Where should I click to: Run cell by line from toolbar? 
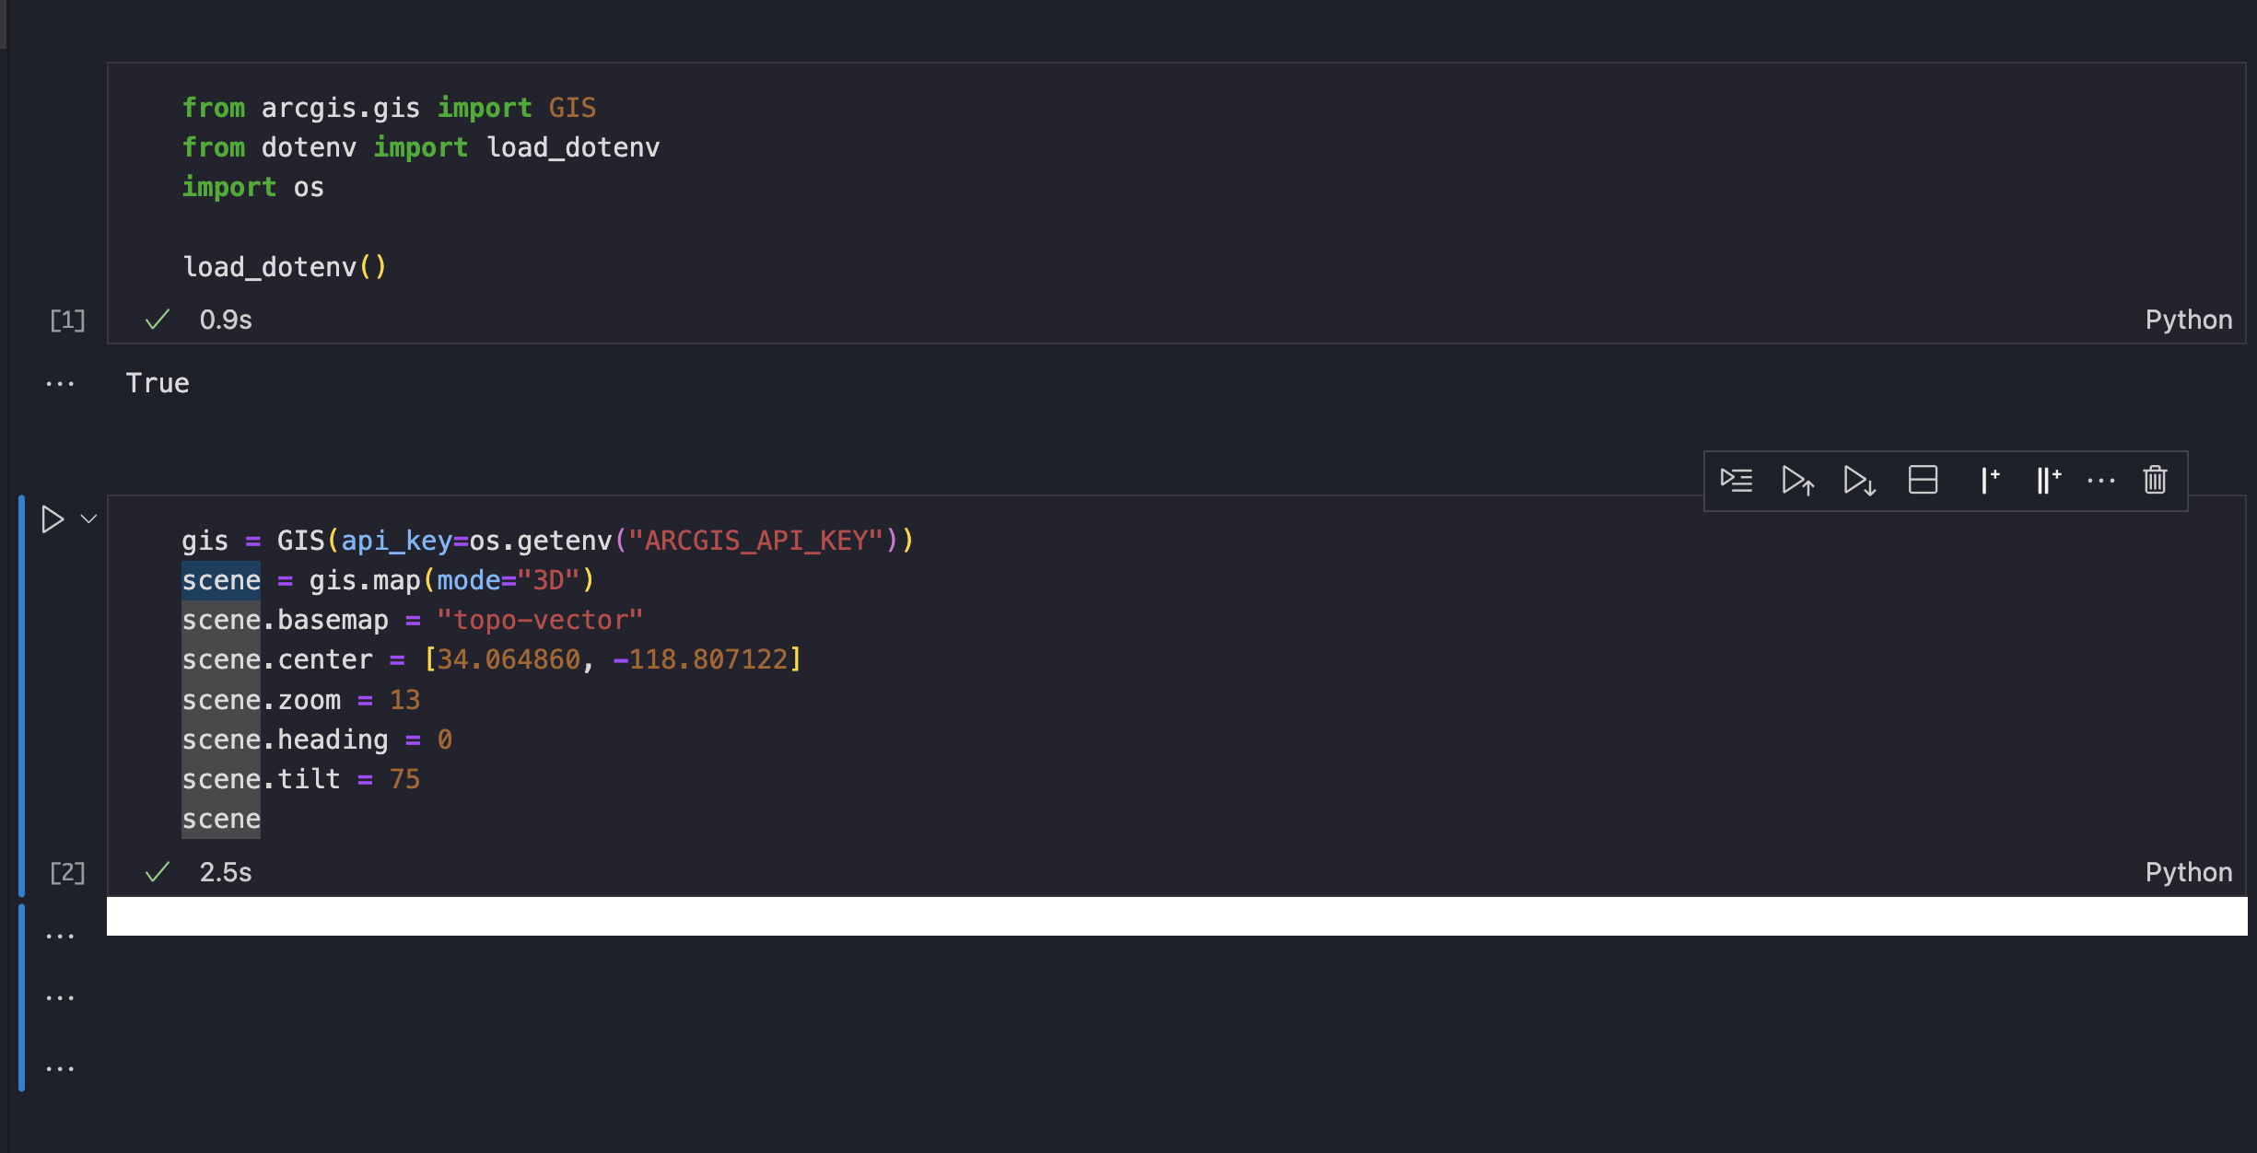[1737, 480]
